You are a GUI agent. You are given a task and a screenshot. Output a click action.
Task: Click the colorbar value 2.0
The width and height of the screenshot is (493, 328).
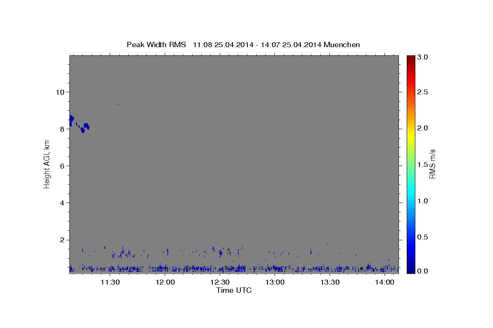pyautogui.click(x=423, y=128)
